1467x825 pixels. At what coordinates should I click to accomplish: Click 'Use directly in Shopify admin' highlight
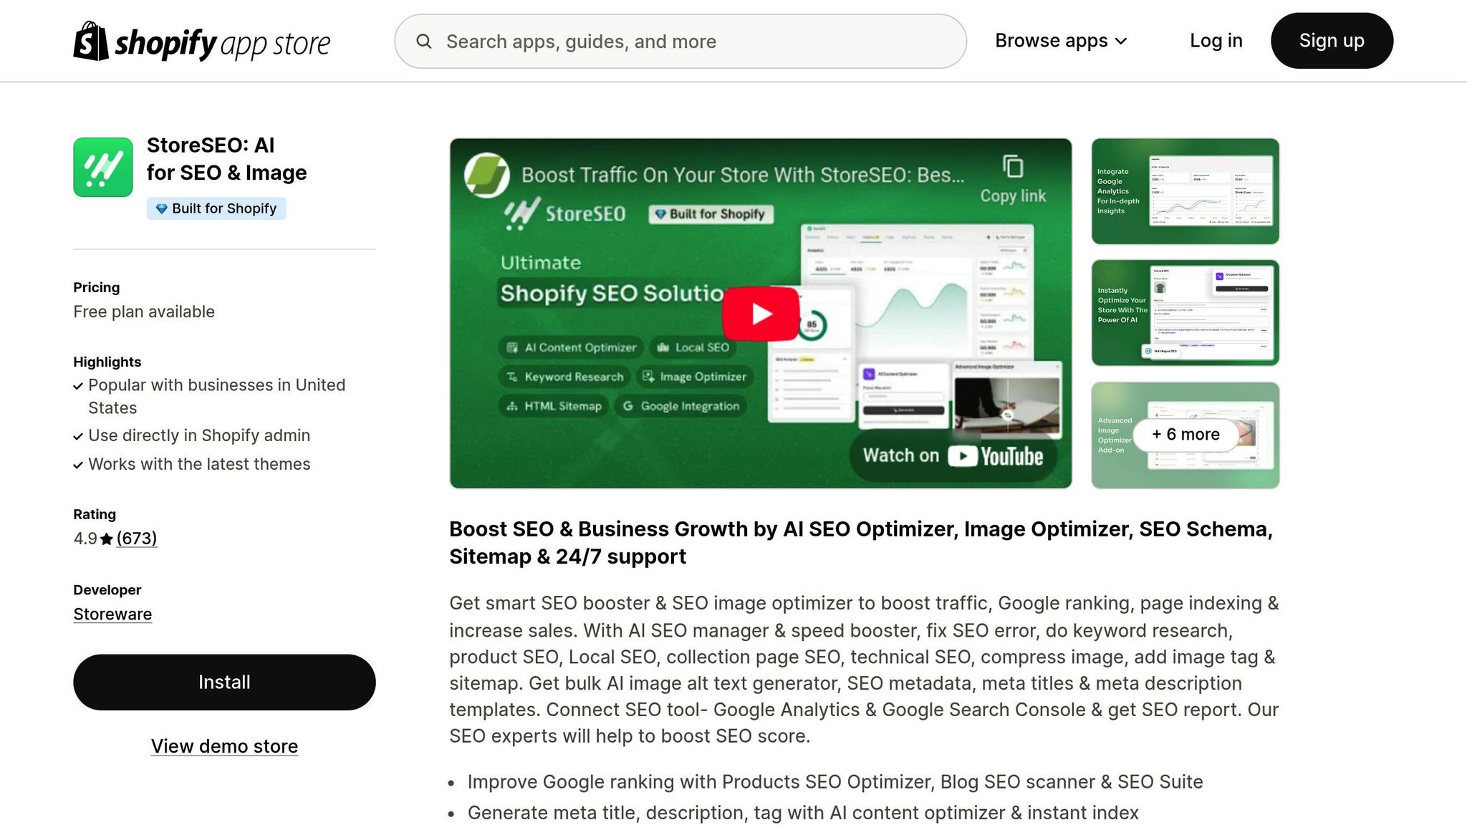click(x=199, y=435)
